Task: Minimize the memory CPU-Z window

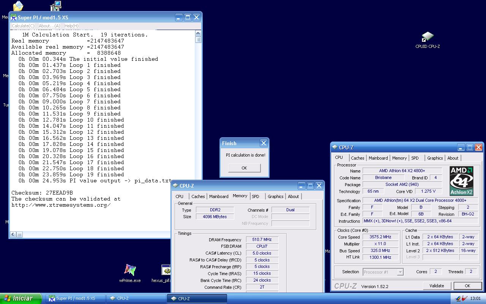Action: [301, 186]
